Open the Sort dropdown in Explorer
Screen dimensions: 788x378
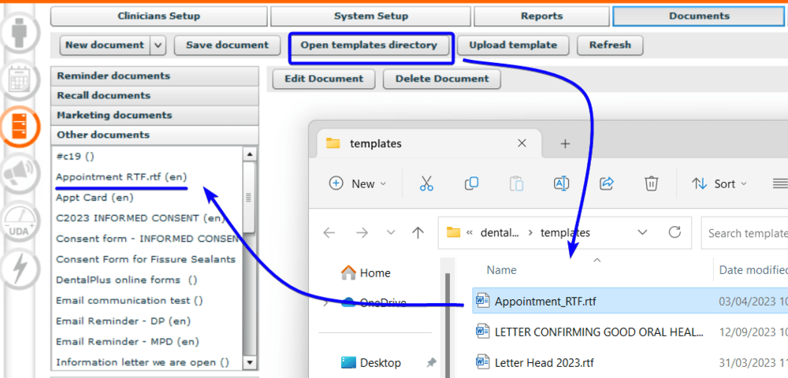715,183
